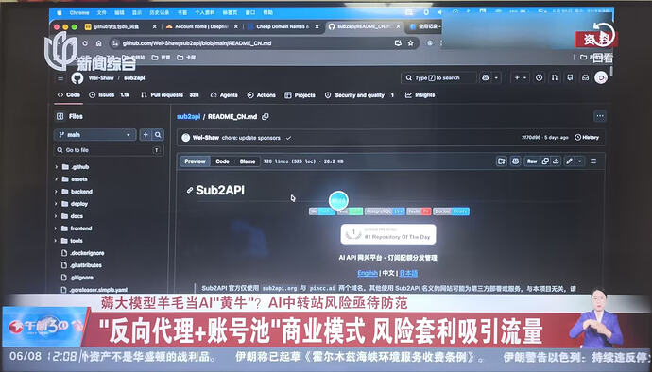Open the Create new plus dropdown
The image size is (652, 372).
(521, 77)
